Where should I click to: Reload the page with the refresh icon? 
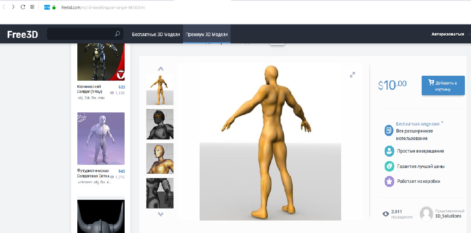pos(23,7)
